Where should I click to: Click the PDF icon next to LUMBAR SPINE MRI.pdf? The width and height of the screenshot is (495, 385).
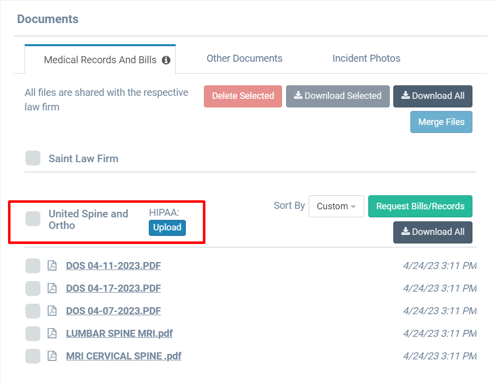click(x=52, y=333)
